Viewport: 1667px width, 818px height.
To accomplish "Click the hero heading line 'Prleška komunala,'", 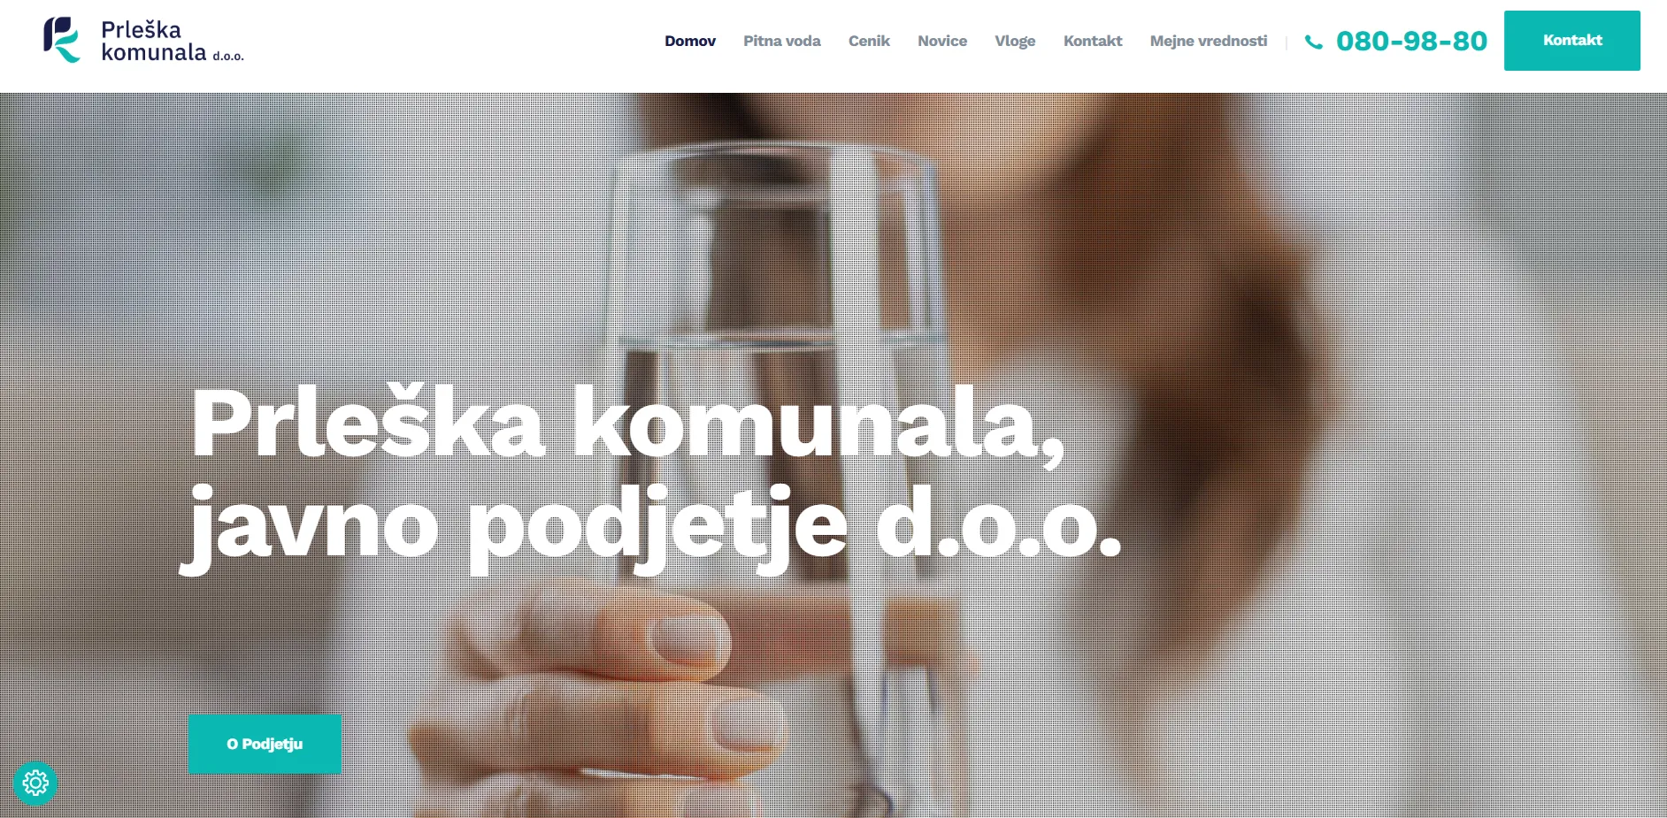I will [x=628, y=424].
